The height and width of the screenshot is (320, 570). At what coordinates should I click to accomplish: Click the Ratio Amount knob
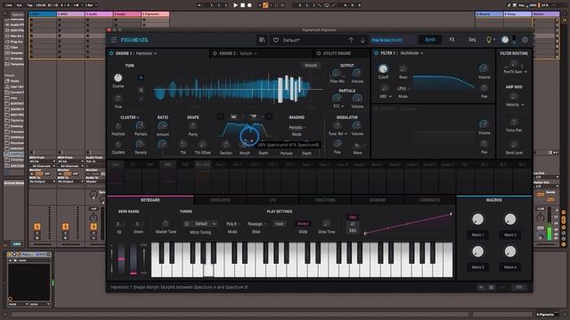tap(162, 126)
